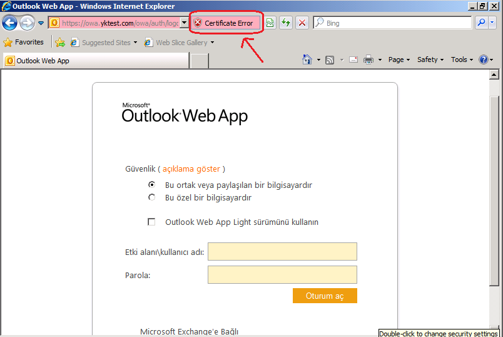This screenshot has width=503, height=337.
Task: Open the Bing search provider dropdown arrow
Action: click(492, 23)
